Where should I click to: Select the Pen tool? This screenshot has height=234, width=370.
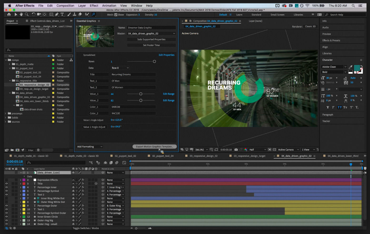tap(57, 15)
